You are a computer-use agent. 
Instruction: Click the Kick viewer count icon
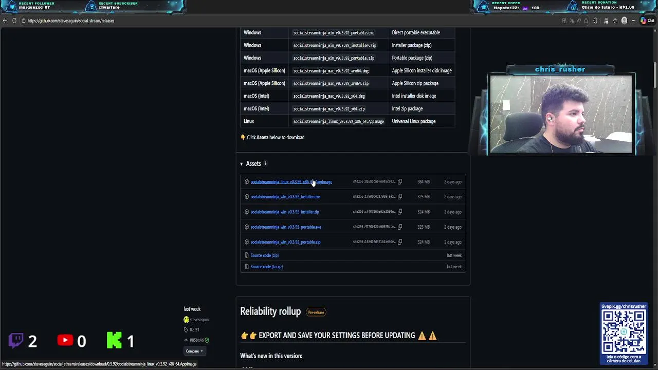coord(114,340)
